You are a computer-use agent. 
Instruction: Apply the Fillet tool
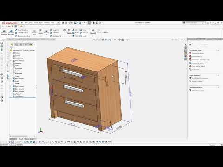pos(65,31)
